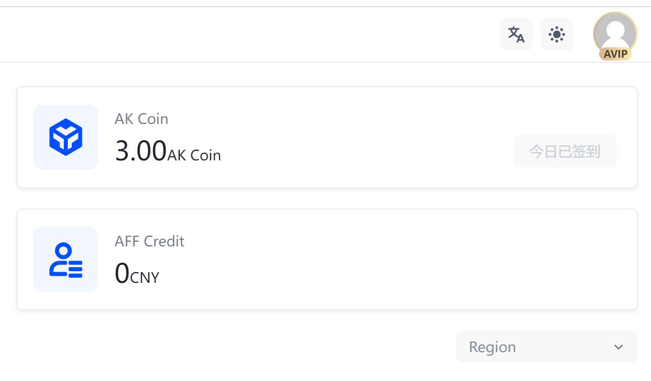Image resolution: width=651 pixels, height=381 pixels.
Task: Open the user avatar profile menu
Action: pyautogui.click(x=615, y=31)
